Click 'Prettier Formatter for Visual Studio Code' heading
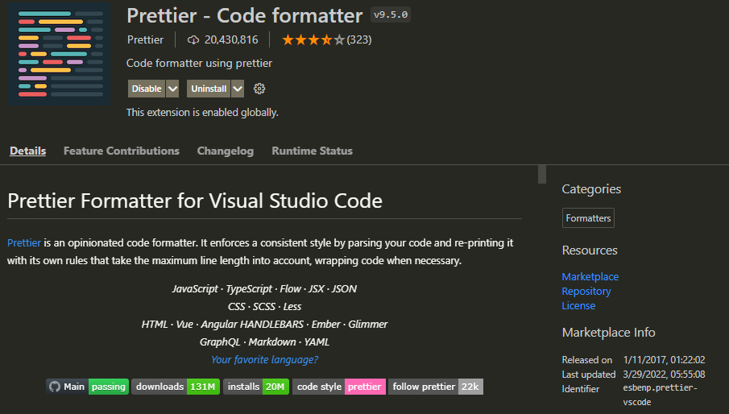The height and width of the screenshot is (414, 729). click(x=195, y=201)
